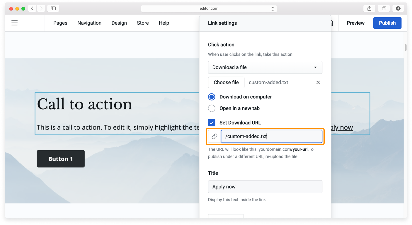Select Open in a new tab option
Image resolution: width=412 pixels, height=225 pixels.
[x=212, y=108]
